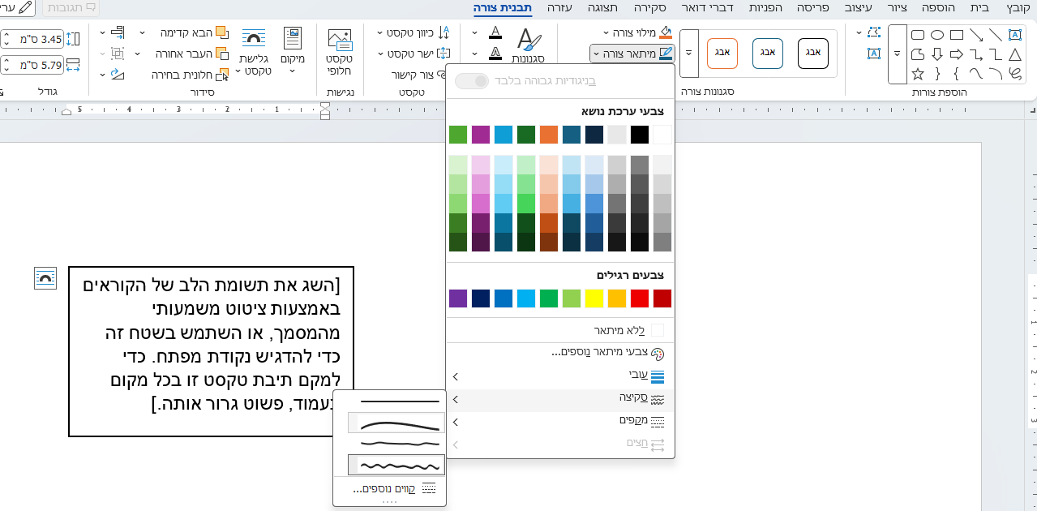Pick the black theme color swatch

tap(640, 135)
